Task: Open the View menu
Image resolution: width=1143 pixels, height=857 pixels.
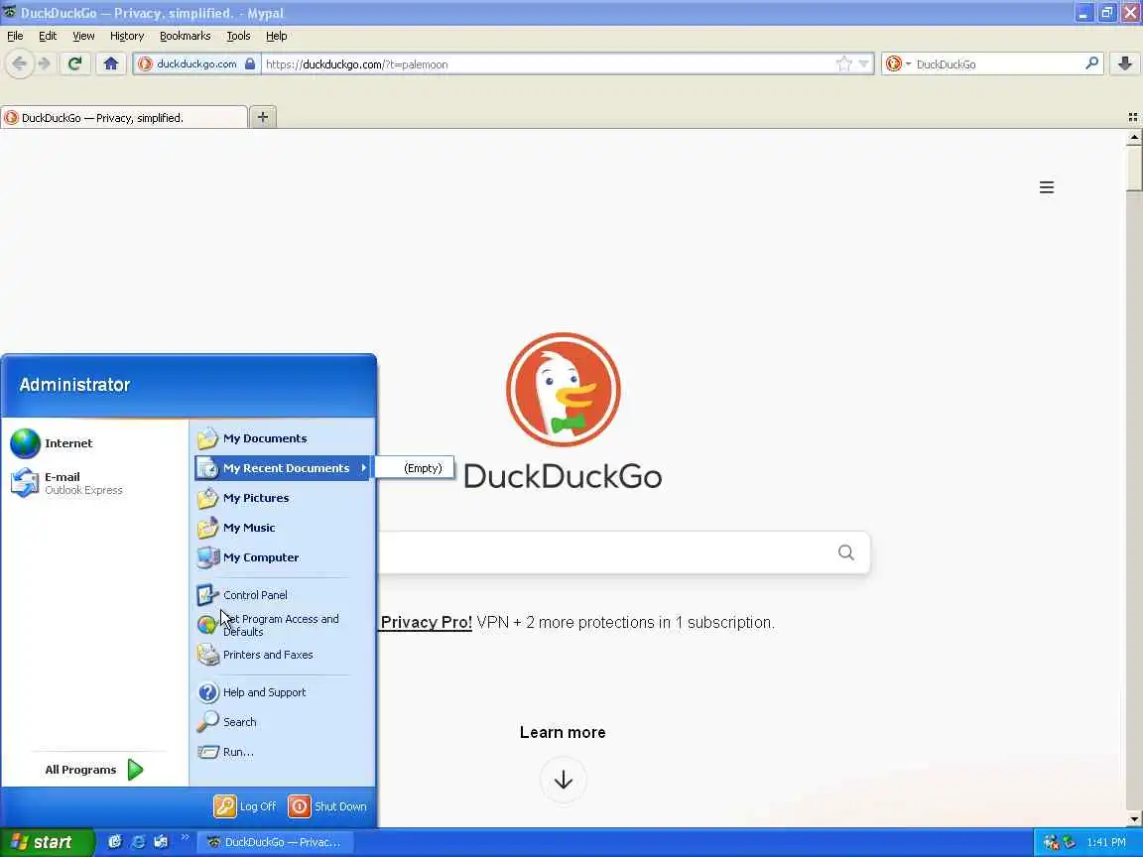Action: (x=83, y=36)
